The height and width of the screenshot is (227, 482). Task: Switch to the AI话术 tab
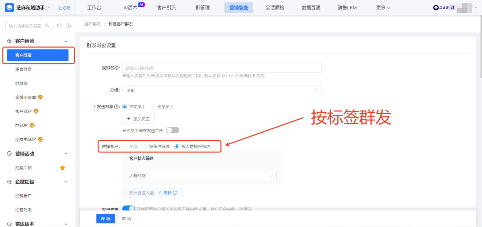130,7
